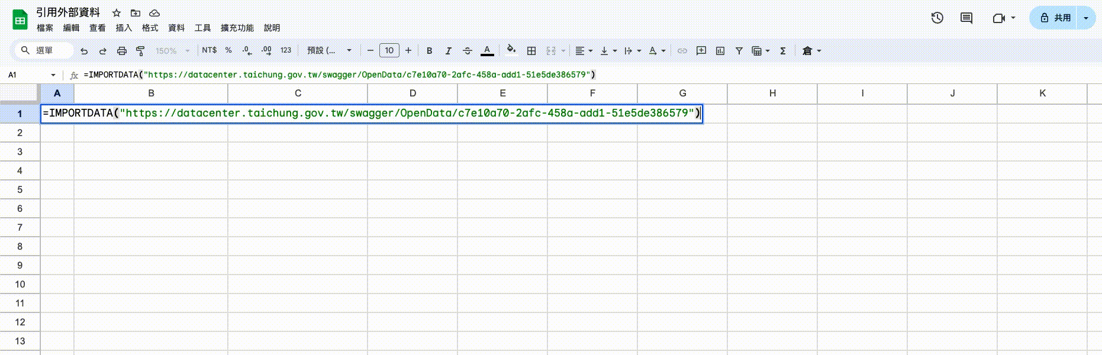
Task: Open the borders menu
Action: coord(531,51)
